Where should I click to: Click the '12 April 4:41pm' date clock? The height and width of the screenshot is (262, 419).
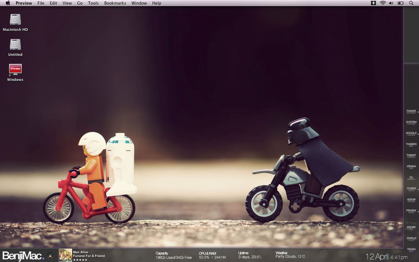click(386, 257)
